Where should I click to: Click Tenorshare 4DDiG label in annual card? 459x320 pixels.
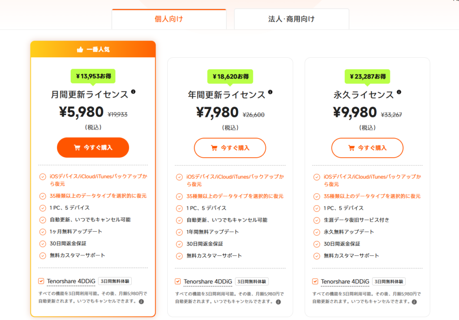tap(208, 281)
